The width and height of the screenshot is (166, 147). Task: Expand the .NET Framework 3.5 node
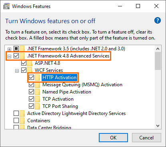(9, 50)
